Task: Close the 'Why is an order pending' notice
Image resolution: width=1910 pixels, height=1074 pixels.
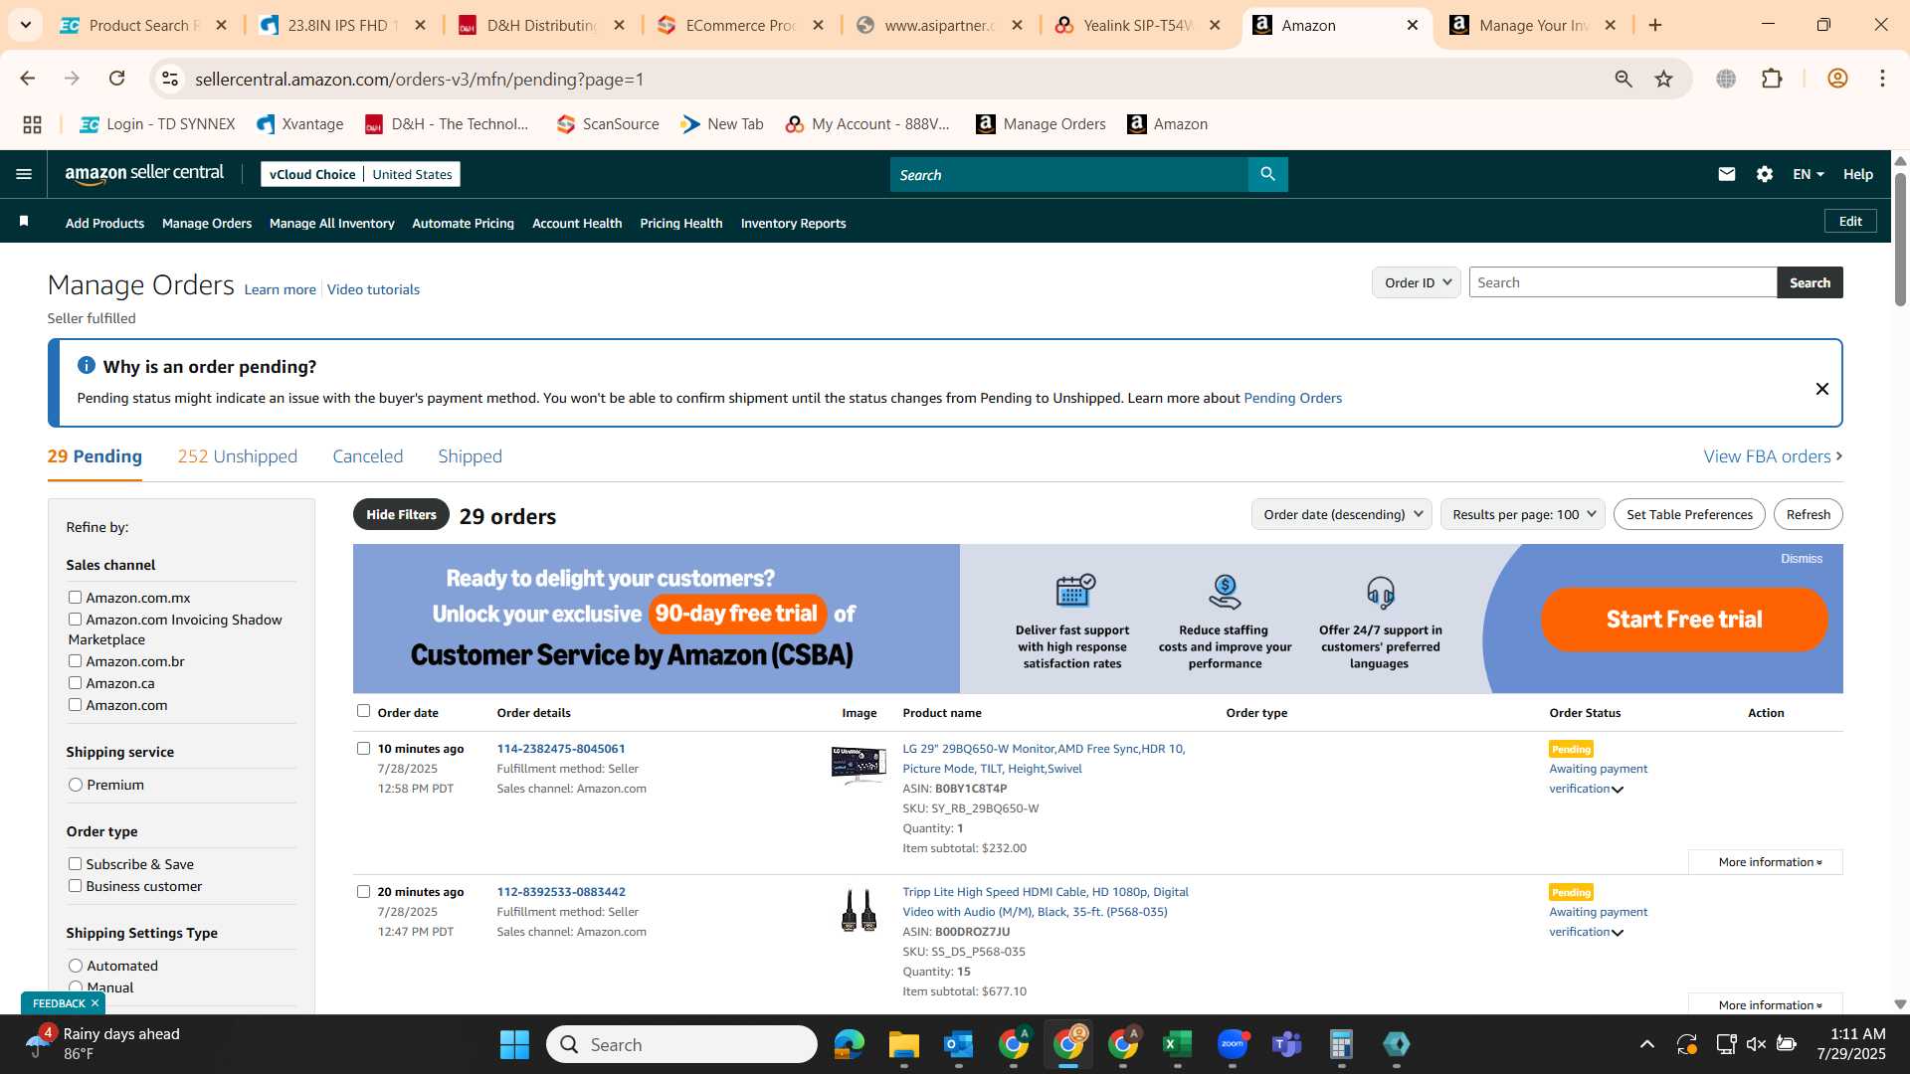Action: (x=1821, y=389)
